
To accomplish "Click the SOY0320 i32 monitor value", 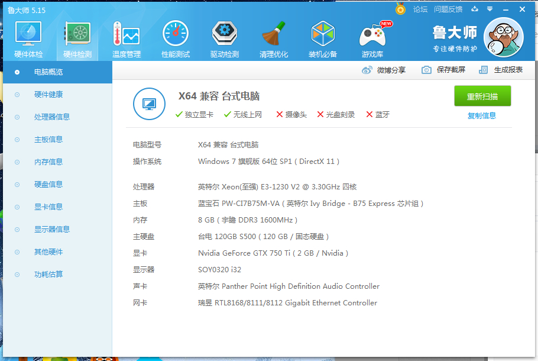I will click(219, 270).
